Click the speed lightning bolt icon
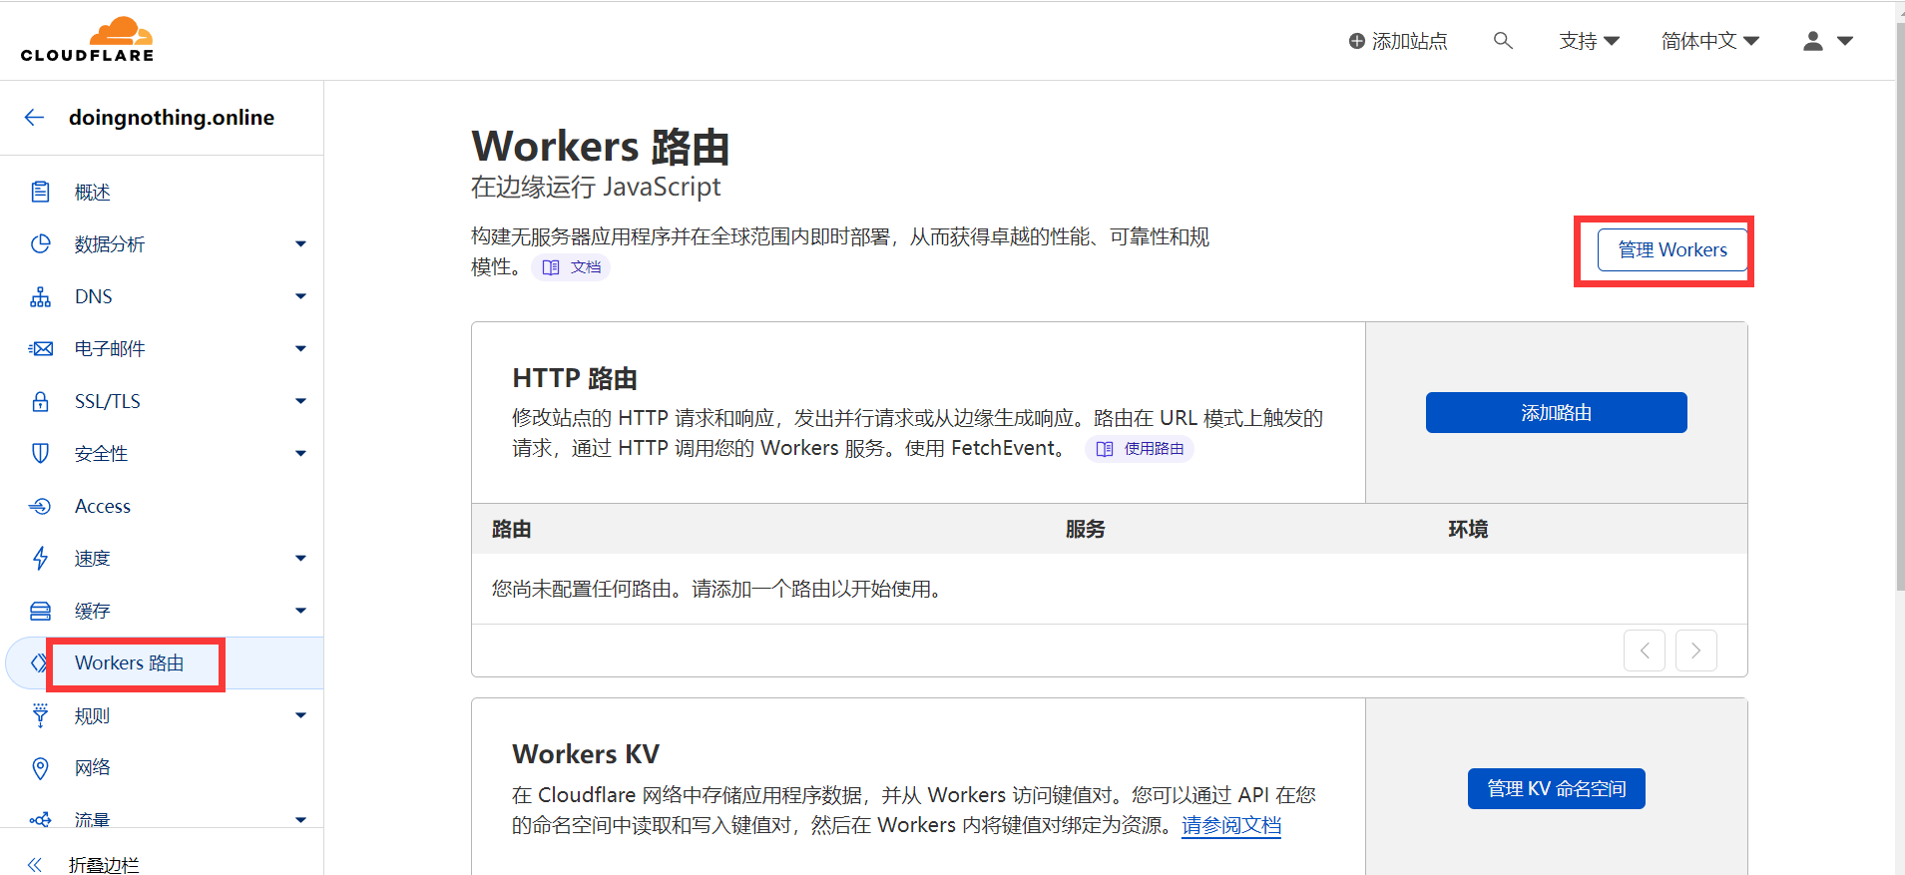 pos(40,559)
